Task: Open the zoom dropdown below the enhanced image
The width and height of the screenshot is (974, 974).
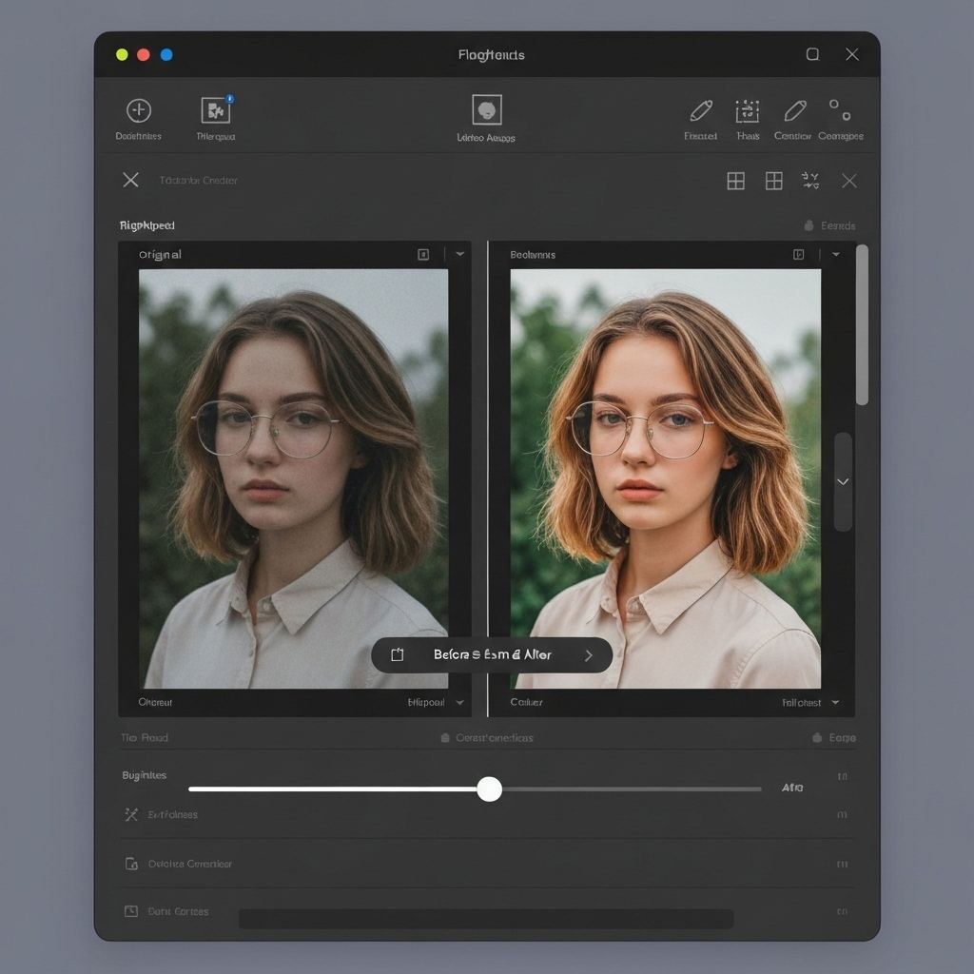Action: pos(834,702)
